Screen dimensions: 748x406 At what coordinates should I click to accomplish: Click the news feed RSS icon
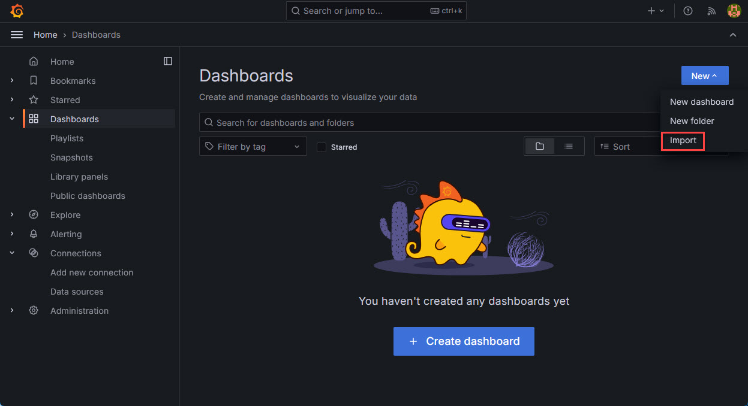coord(711,10)
